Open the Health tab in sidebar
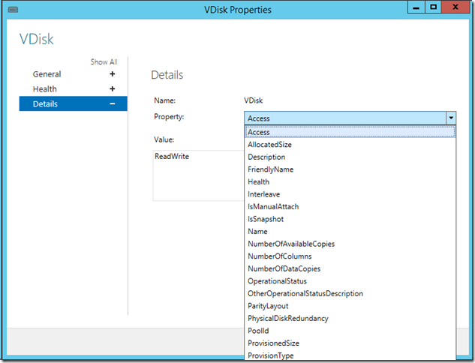Image resolution: width=475 pixels, height=363 pixels. point(45,89)
